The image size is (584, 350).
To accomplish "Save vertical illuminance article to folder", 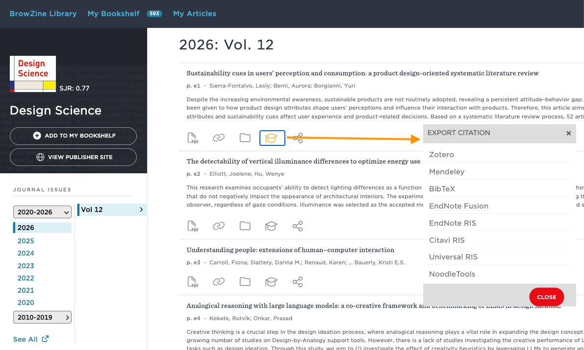I will pyautogui.click(x=245, y=226).
